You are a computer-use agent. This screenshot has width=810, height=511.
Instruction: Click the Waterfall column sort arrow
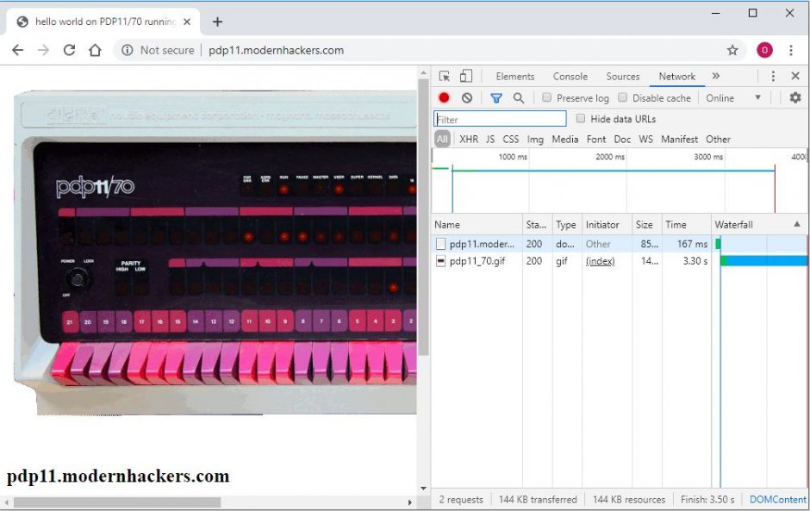pos(797,224)
